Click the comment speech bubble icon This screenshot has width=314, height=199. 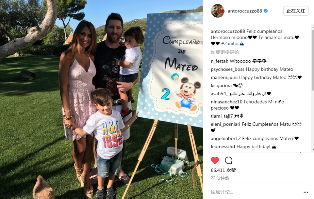tap(229, 160)
